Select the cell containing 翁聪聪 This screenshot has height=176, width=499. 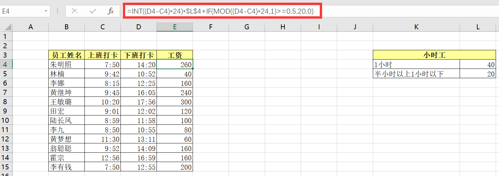point(67,148)
